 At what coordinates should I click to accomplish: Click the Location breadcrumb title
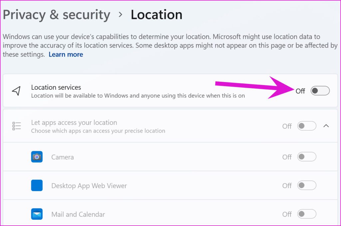coord(157,14)
